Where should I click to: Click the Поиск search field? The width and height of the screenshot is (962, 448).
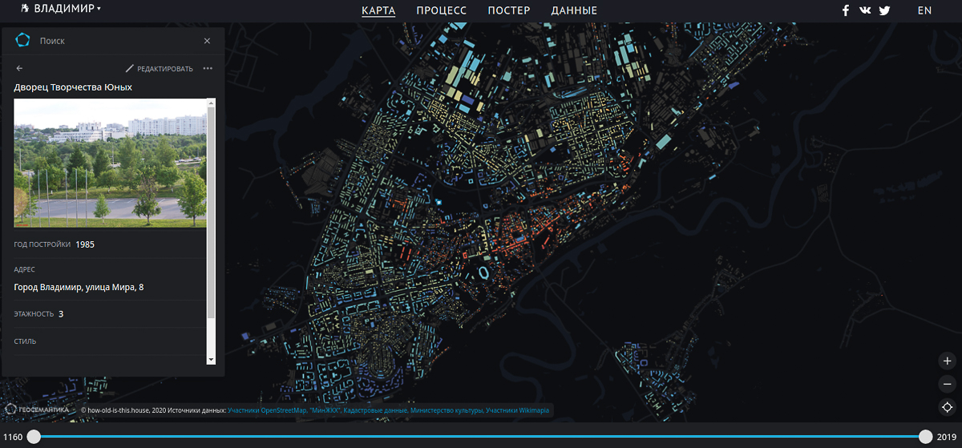tap(112, 41)
